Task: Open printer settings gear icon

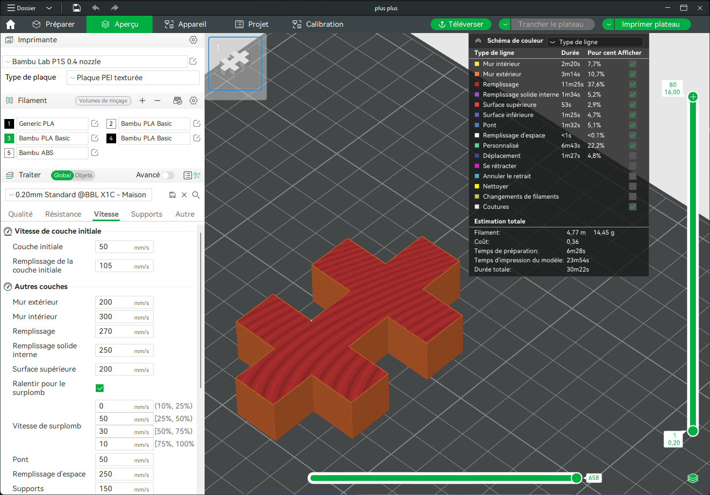Action: point(193,40)
